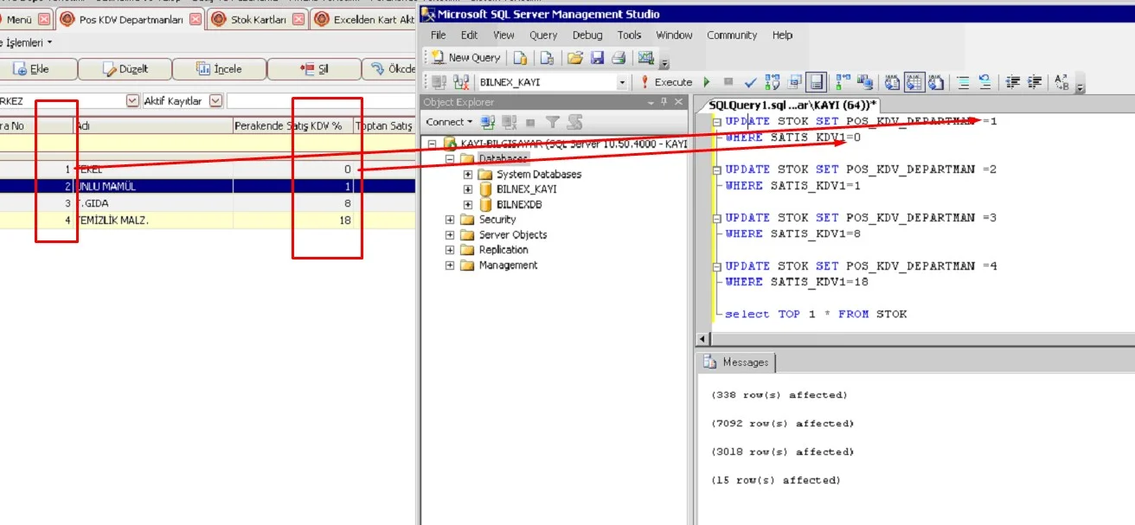Expand the BILNEXDB database node
Screen dimensions: 1135x525
[468, 205]
